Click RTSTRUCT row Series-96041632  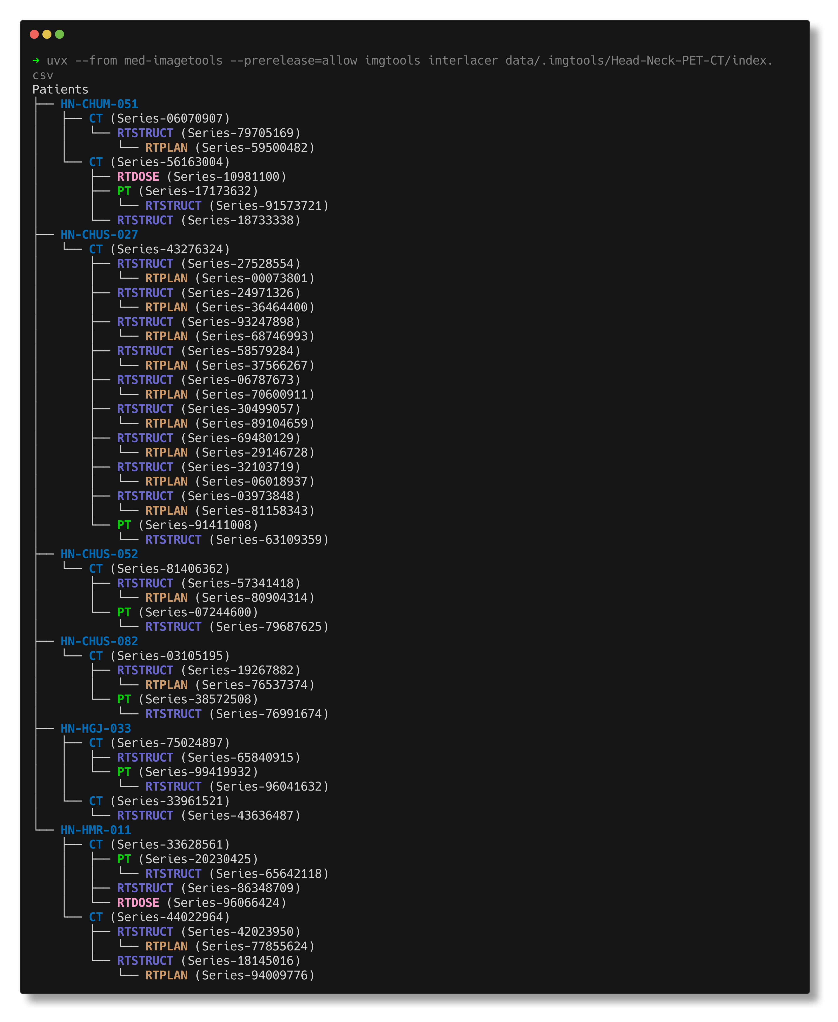point(237,787)
